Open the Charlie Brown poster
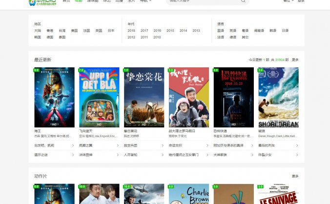330x204 pixels. click(x=189, y=194)
